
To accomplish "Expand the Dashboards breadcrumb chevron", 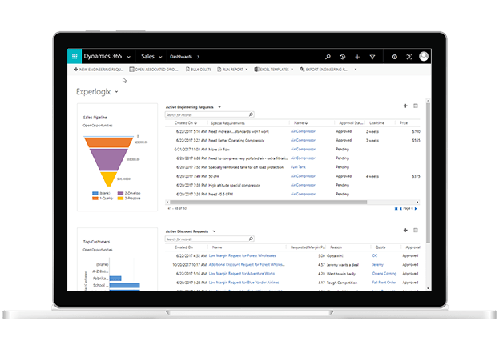I will [199, 57].
